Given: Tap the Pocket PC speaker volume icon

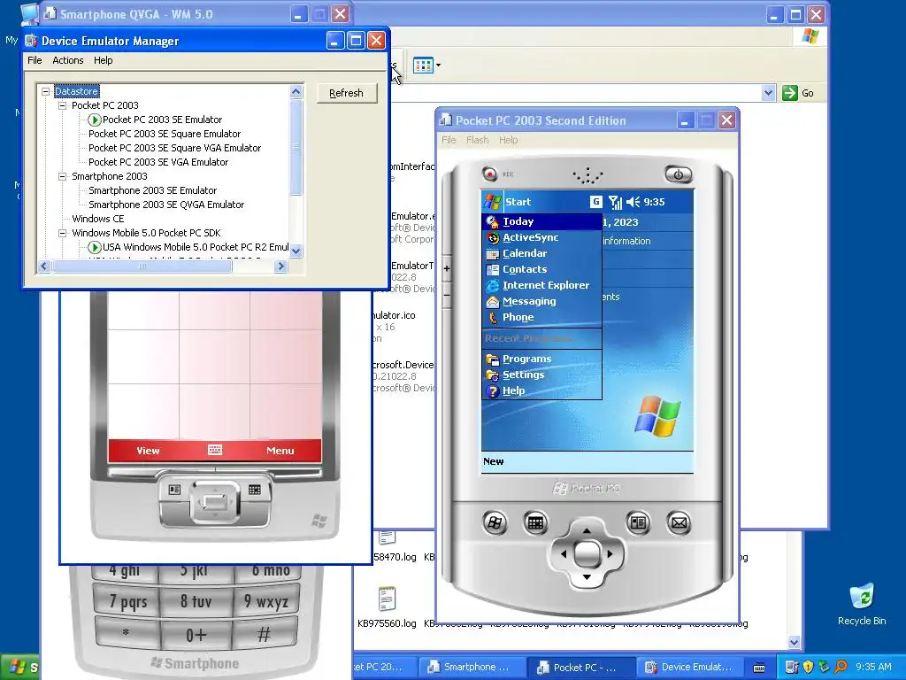Looking at the screenshot, I should coord(633,202).
